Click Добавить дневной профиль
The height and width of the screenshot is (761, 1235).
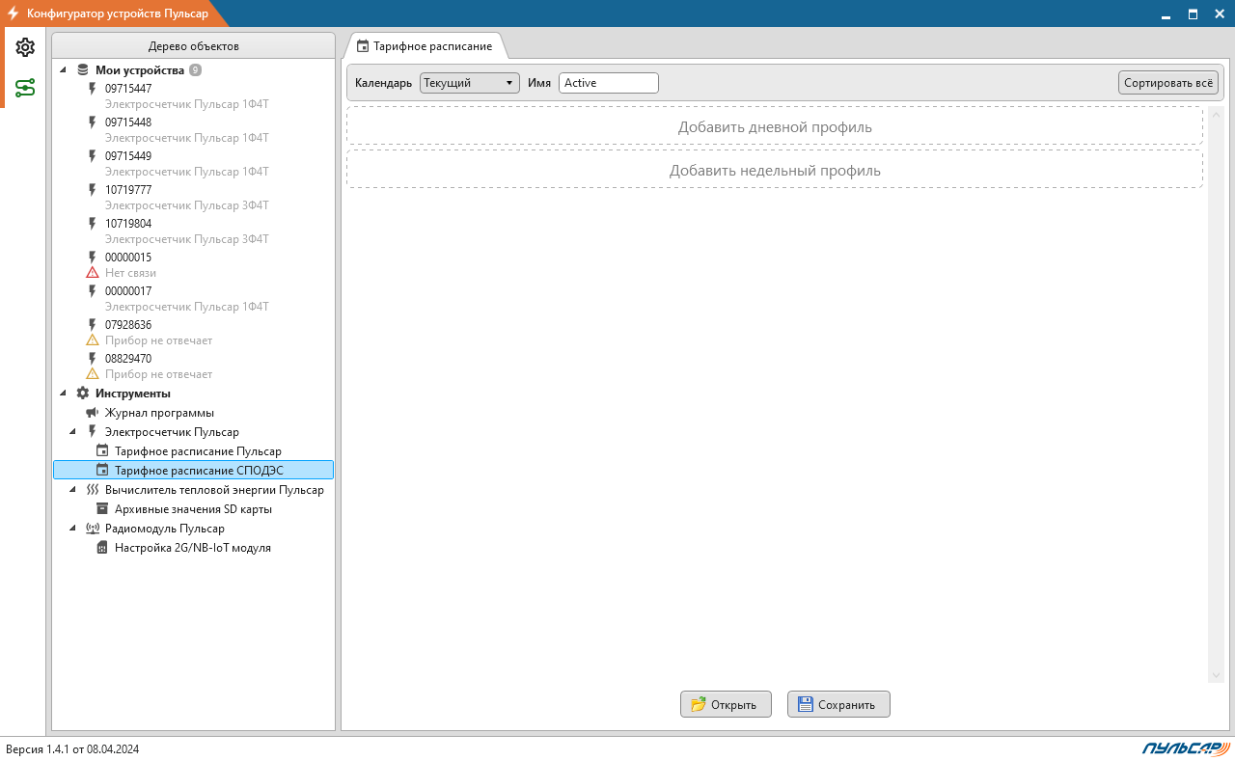pyautogui.click(x=775, y=126)
